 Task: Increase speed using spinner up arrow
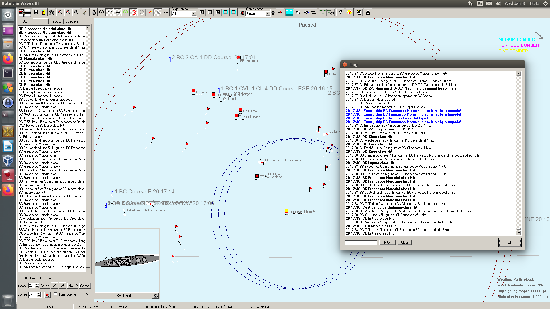pos(37,284)
